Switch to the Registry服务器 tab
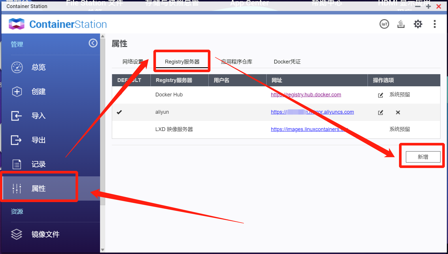 pos(182,62)
